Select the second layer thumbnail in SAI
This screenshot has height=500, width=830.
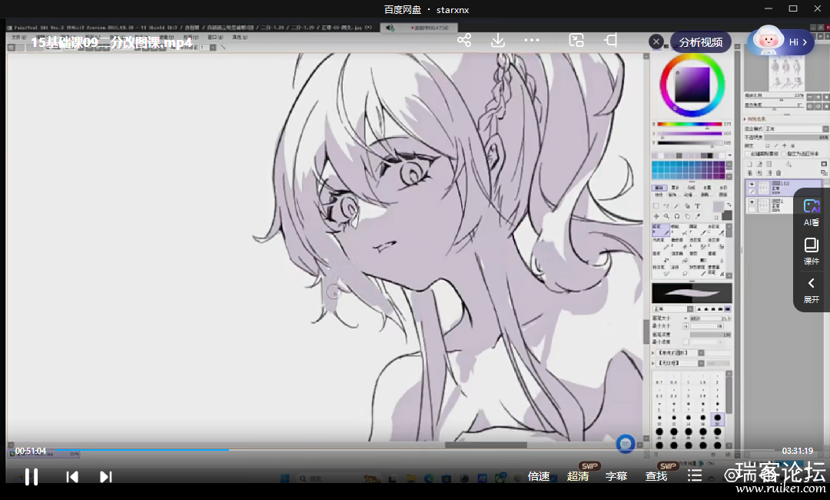pos(763,205)
